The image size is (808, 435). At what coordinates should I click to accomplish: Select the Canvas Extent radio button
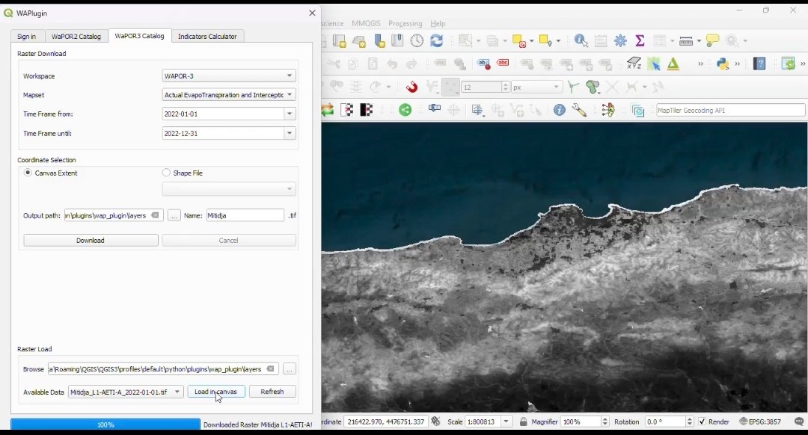click(27, 173)
